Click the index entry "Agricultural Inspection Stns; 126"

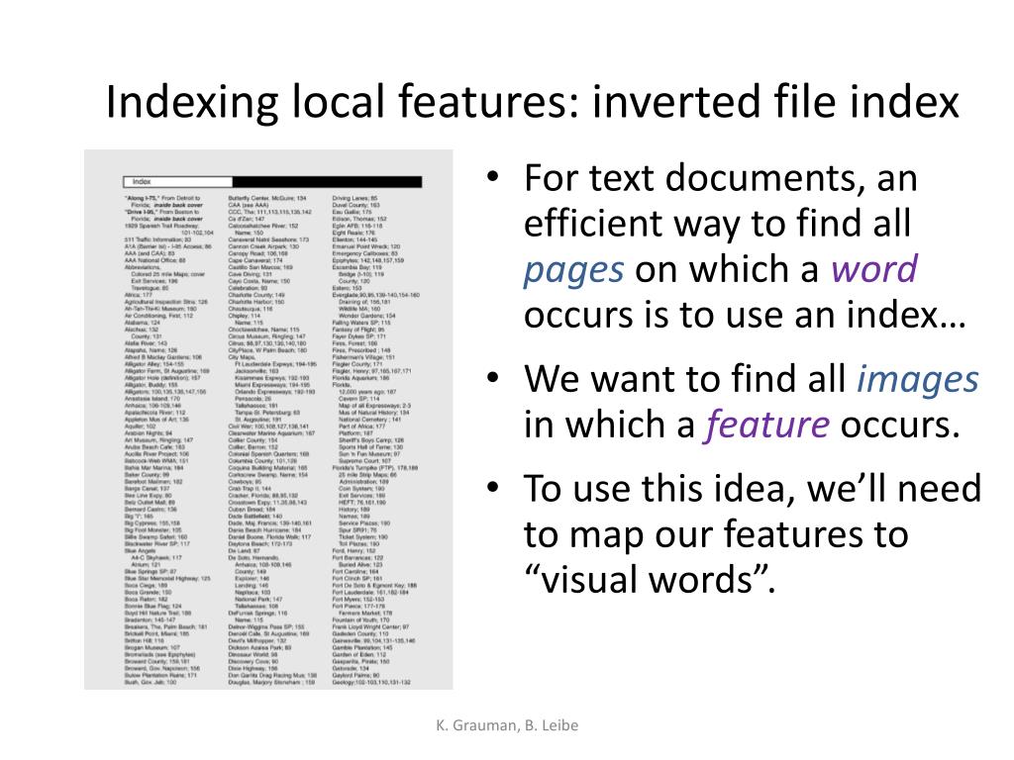pyautogui.click(x=166, y=302)
